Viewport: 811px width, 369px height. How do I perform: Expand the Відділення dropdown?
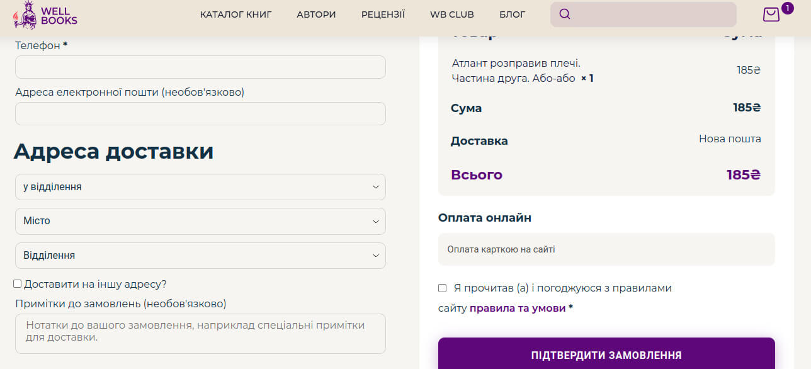200,256
